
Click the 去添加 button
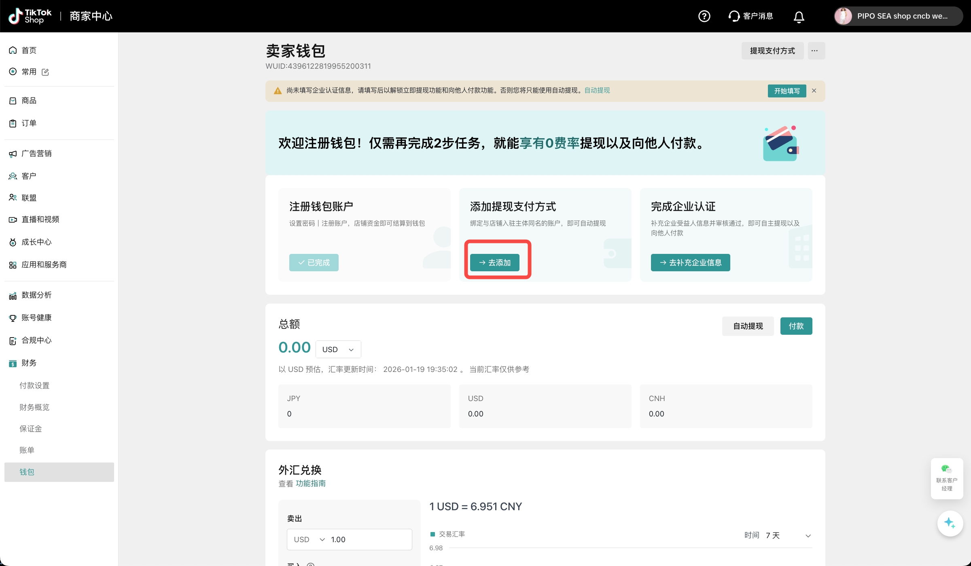(494, 263)
